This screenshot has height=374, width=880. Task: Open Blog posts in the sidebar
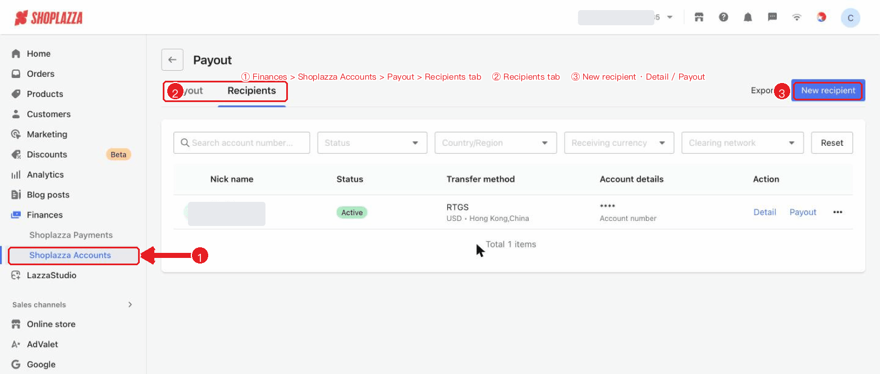point(48,195)
